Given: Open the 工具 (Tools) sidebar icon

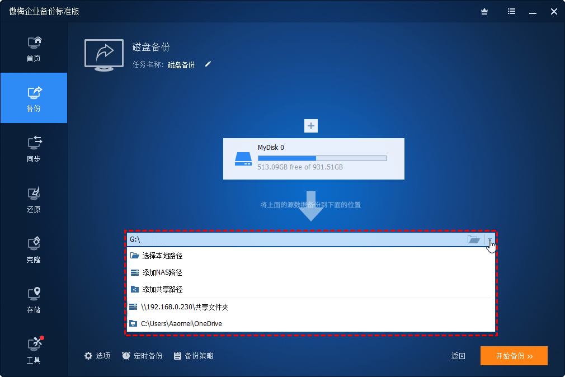Looking at the screenshot, I should 34,350.
